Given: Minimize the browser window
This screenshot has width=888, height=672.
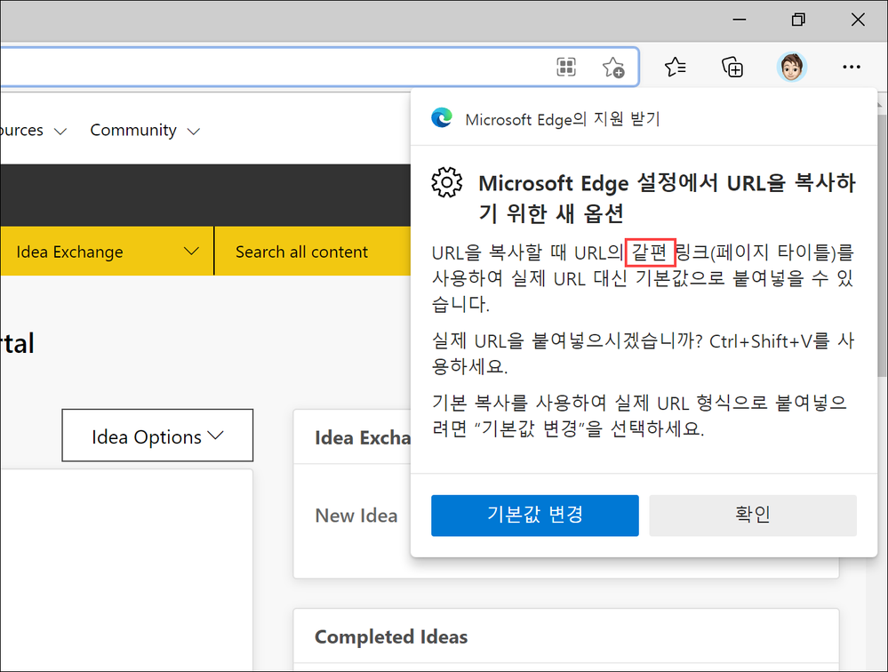Looking at the screenshot, I should pos(739,20).
